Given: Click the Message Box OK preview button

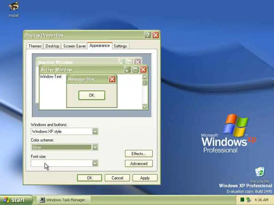Looking at the screenshot, I should tap(92, 95).
